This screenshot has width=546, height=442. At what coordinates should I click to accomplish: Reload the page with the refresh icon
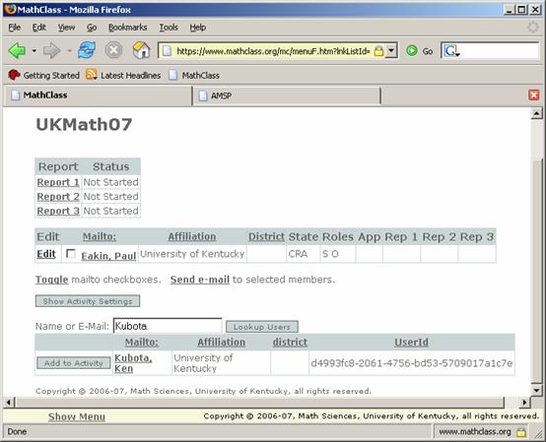[x=87, y=50]
